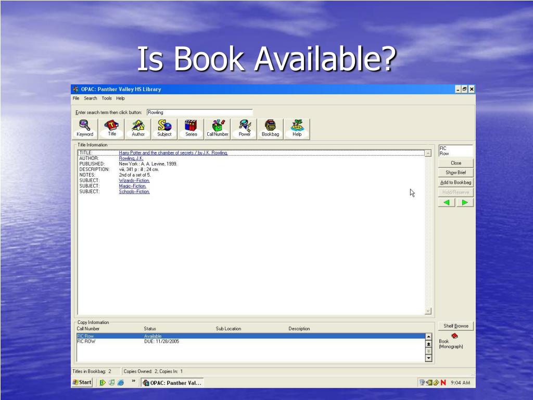Screen dimensions: 533x400
Task: Open the File menu
Action: tap(76, 98)
